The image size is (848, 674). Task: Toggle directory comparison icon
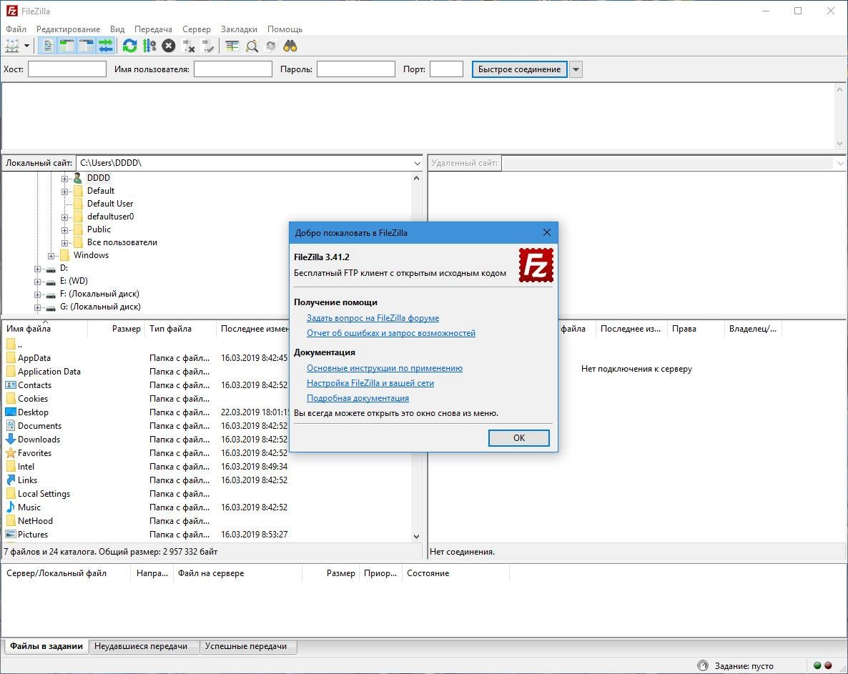[x=252, y=46]
